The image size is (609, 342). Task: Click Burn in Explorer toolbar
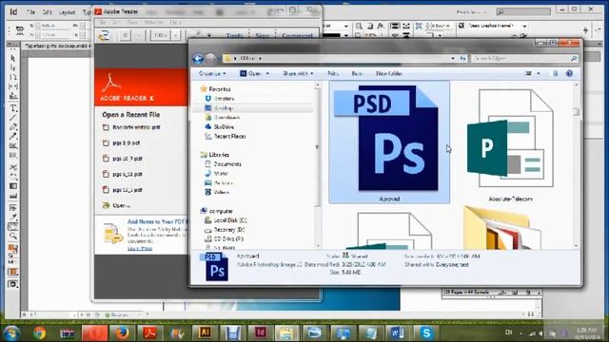(357, 73)
